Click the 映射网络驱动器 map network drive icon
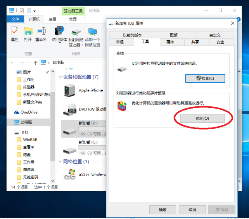 tap(76, 33)
